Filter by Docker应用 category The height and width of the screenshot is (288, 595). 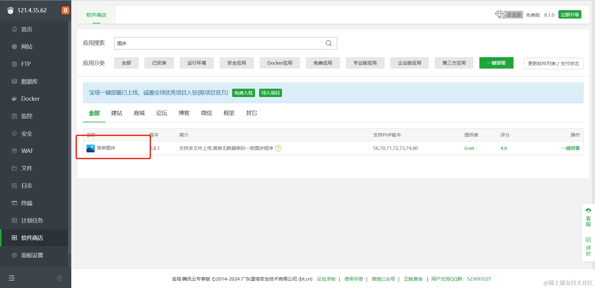coord(280,63)
